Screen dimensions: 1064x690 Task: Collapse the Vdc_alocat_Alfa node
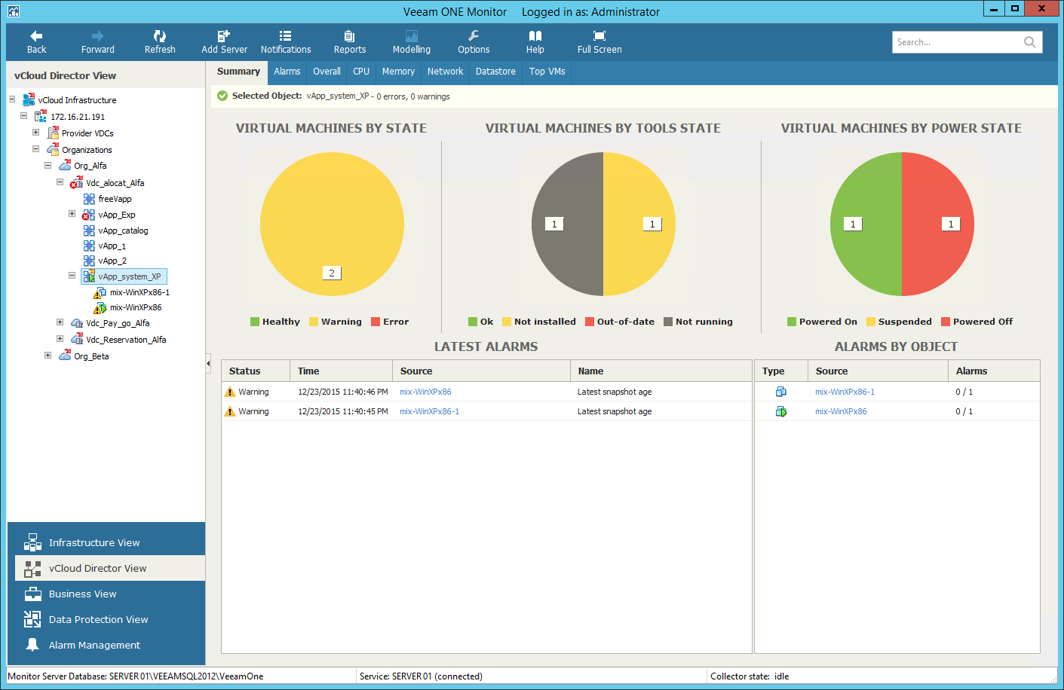pos(60,182)
